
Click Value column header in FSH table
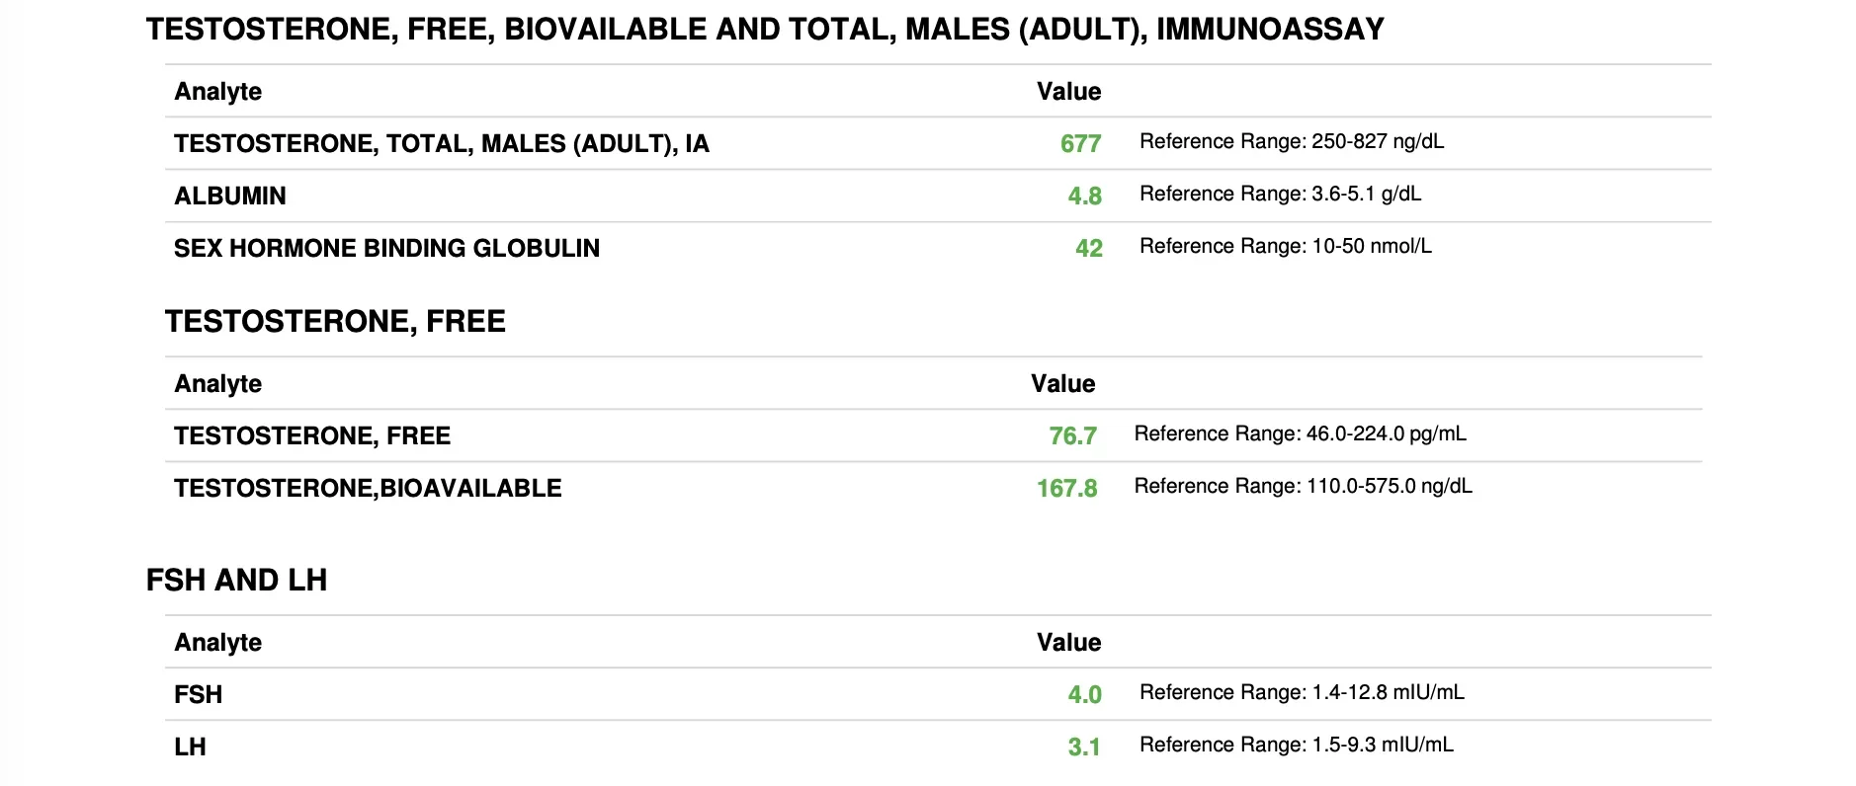tap(1068, 643)
